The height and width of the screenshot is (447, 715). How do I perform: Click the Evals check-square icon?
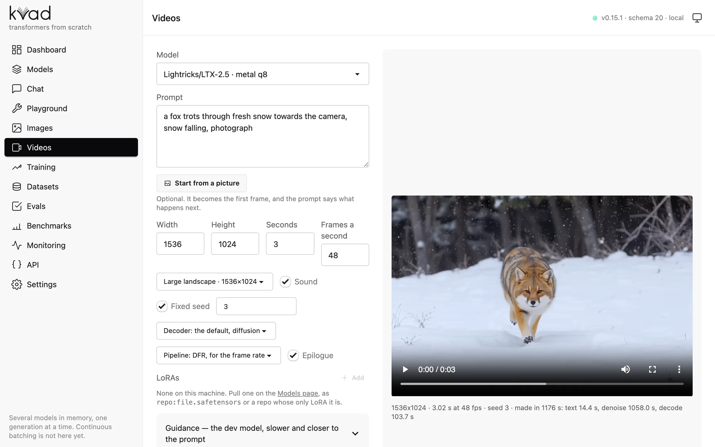17,206
